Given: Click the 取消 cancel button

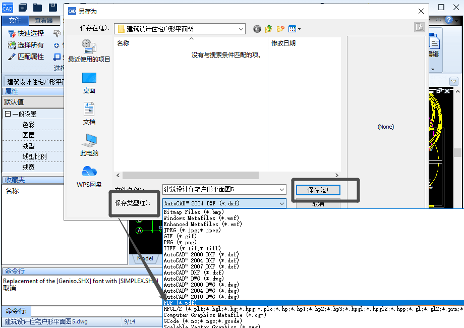Looking at the screenshot, I should [x=318, y=204].
